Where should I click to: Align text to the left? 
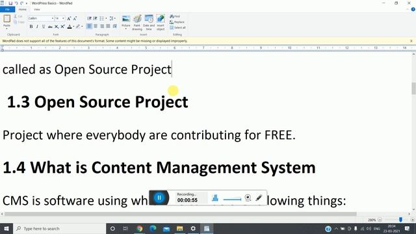[90, 26]
